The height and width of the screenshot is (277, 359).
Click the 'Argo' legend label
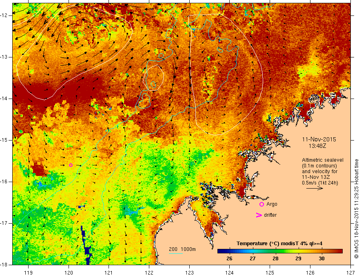click(x=272, y=204)
